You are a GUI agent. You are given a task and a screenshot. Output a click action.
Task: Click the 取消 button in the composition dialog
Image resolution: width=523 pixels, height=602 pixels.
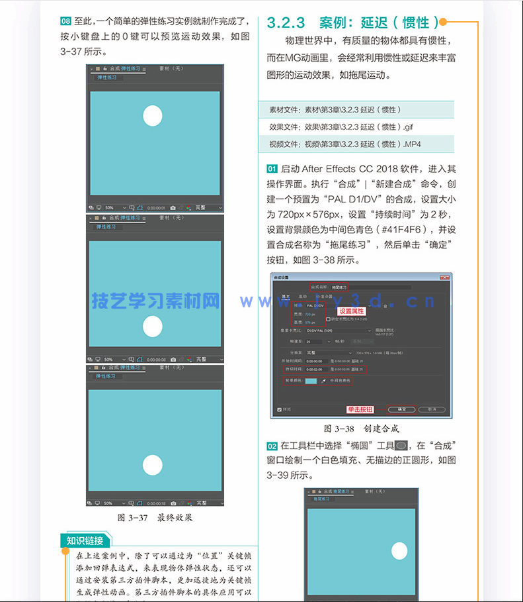(432, 410)
